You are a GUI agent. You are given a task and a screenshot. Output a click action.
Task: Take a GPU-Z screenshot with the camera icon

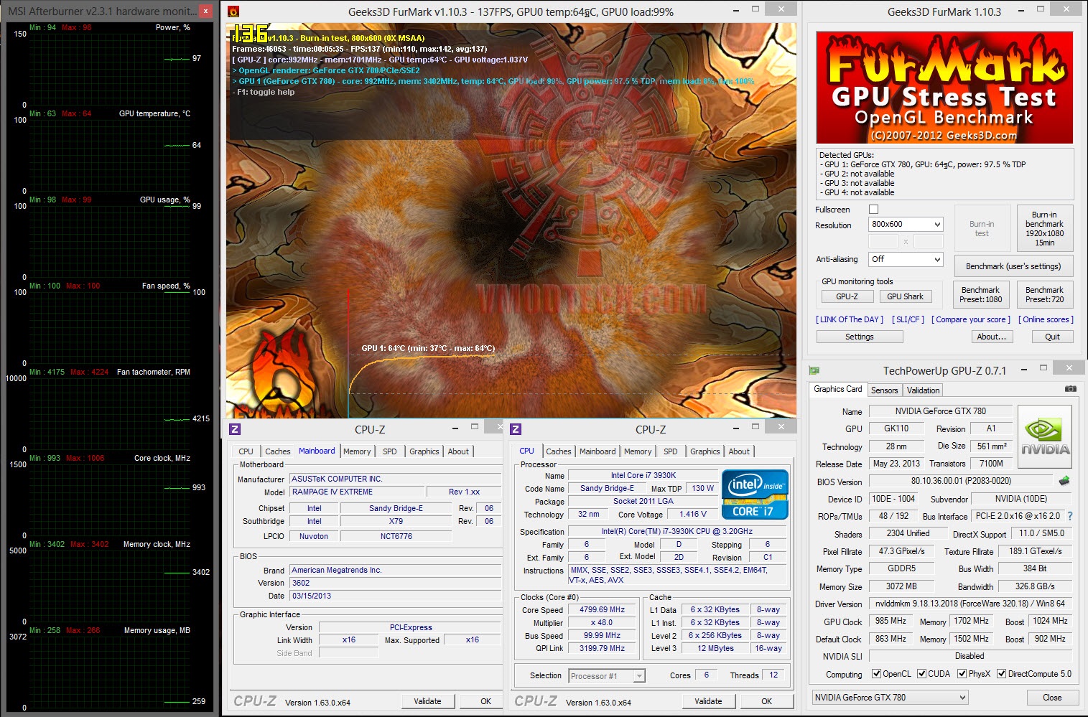(1070, 389)
